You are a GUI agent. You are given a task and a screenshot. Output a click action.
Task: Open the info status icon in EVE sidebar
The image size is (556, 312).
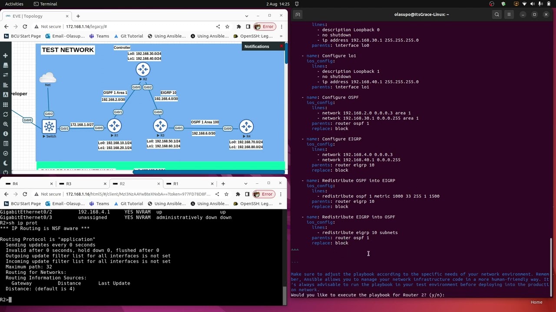[5, 134]
